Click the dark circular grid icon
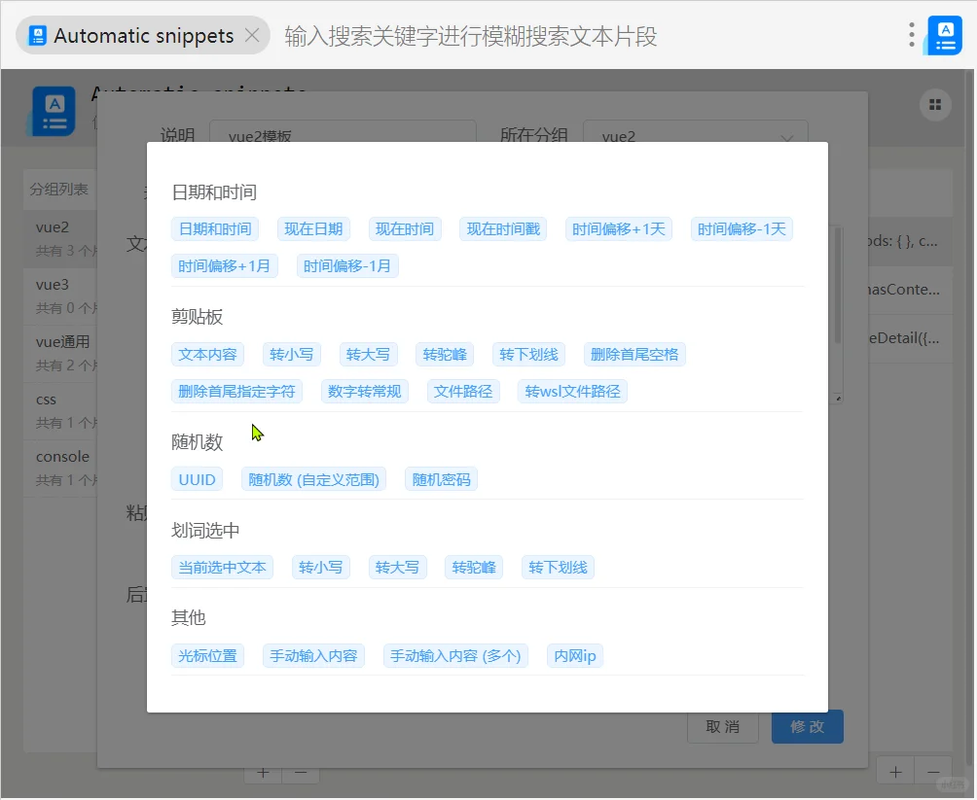The image size is (977, 800). [934, 104]
